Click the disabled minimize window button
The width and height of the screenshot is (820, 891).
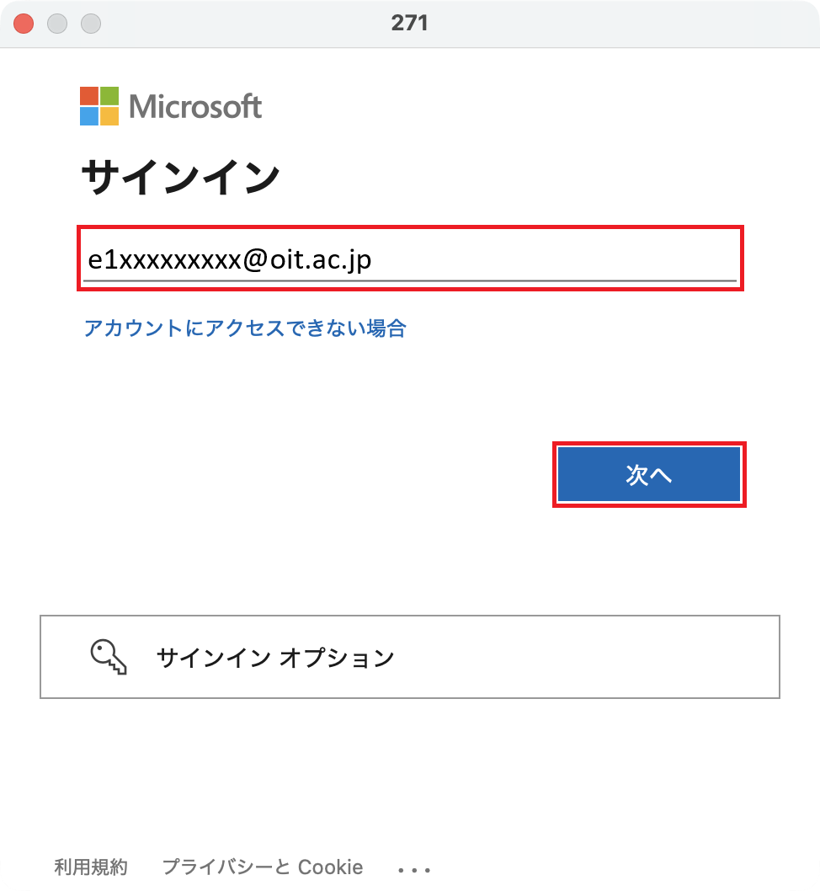pos(57,24)
